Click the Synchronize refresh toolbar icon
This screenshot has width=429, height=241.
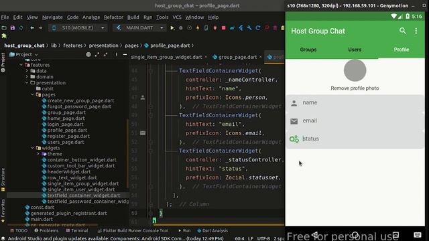pos(21,28)
